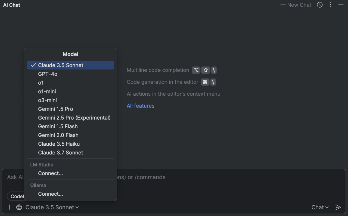
Task: Choose Claude 3.5 Haiku model
Action: [59, 144]
